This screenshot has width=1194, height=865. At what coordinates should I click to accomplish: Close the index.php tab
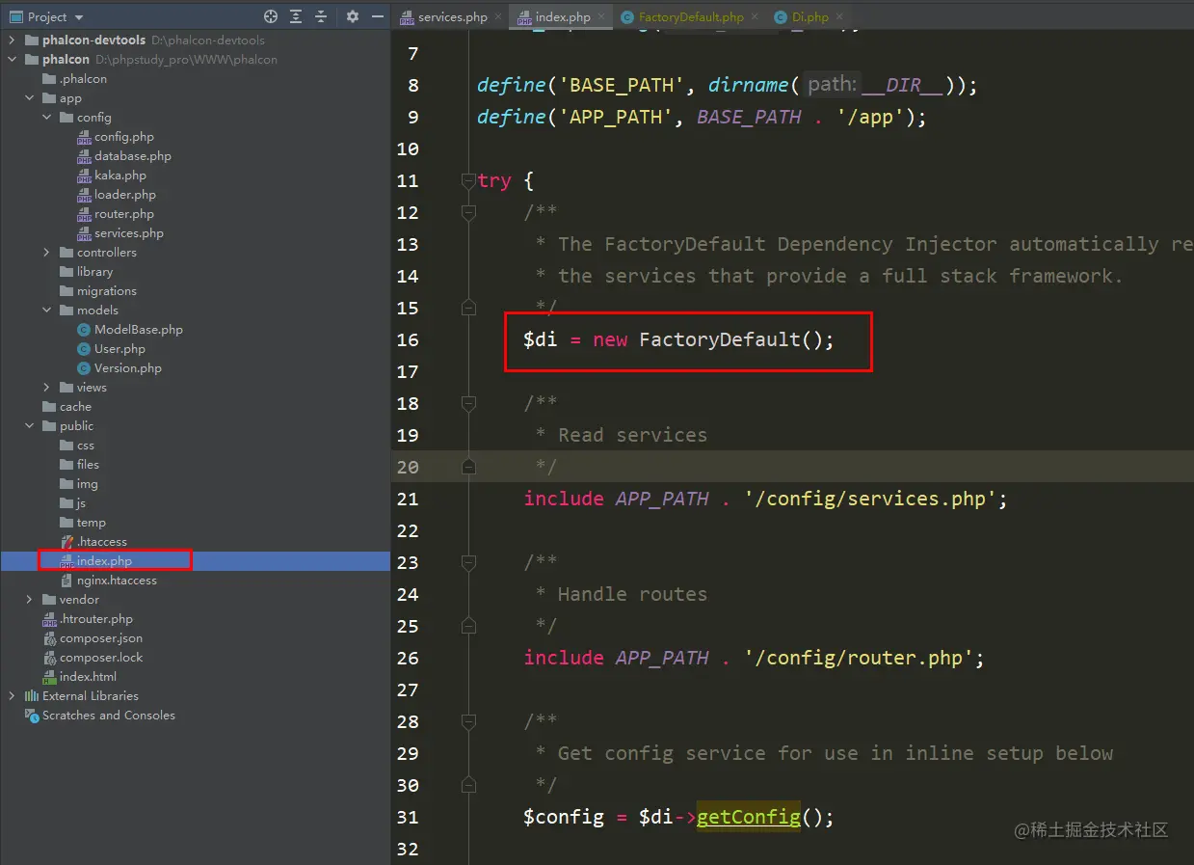coord(601,16)
